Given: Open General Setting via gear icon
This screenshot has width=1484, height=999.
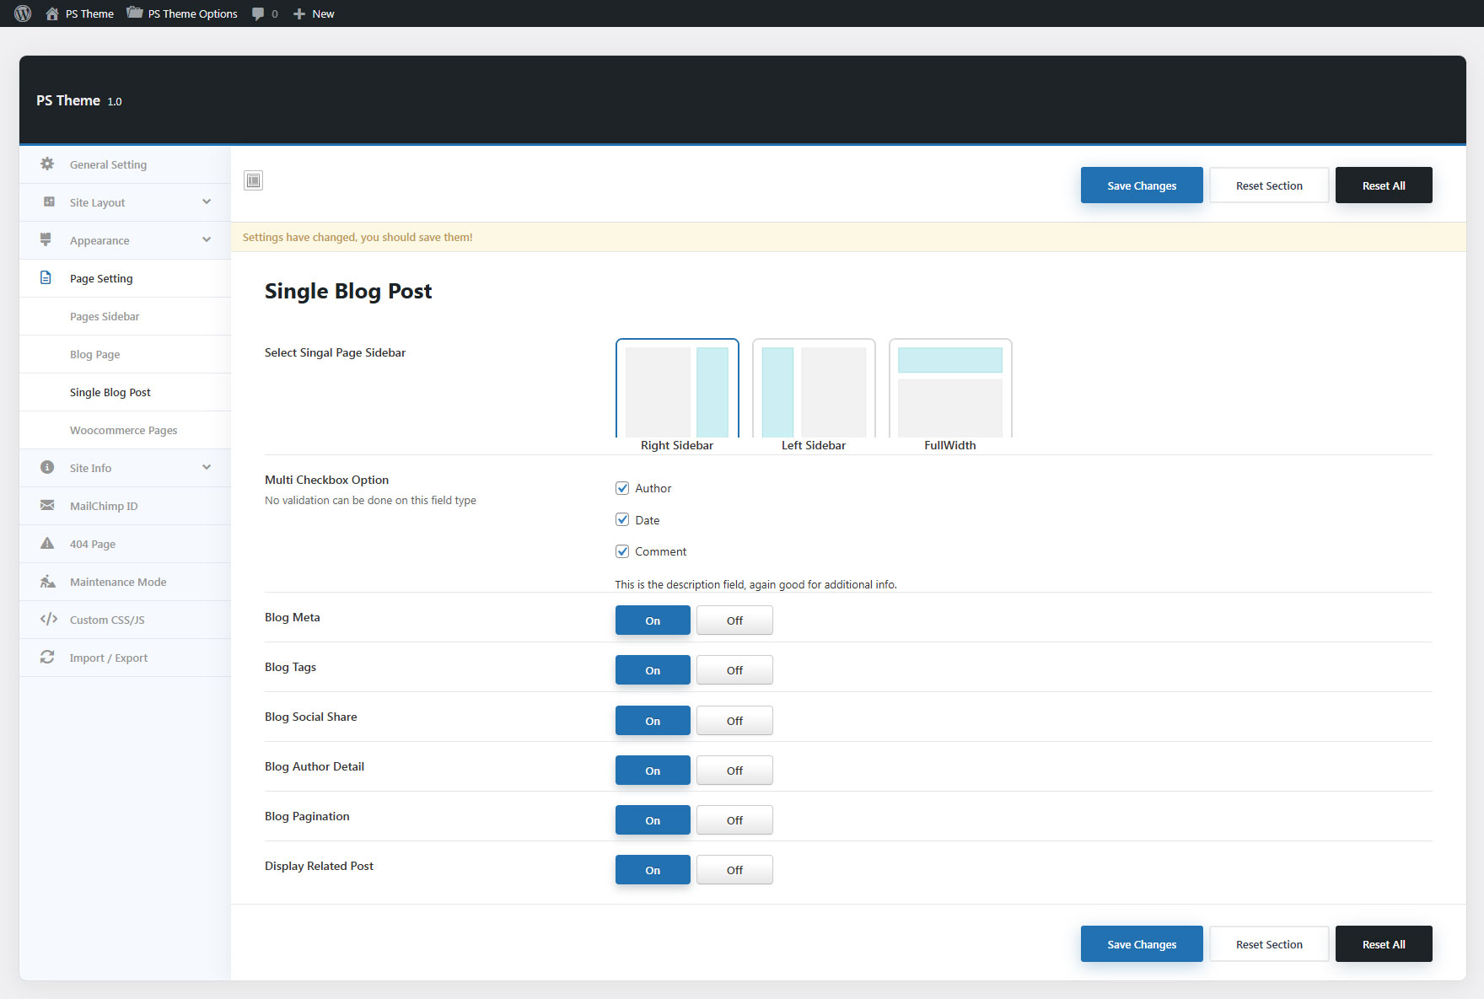Looking at the screenshot, I should pos(47,164).
